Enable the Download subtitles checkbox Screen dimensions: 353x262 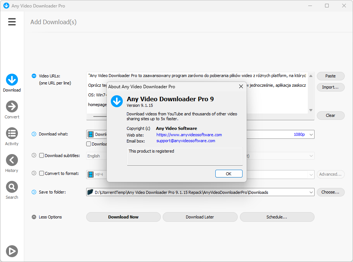(41, 155)
